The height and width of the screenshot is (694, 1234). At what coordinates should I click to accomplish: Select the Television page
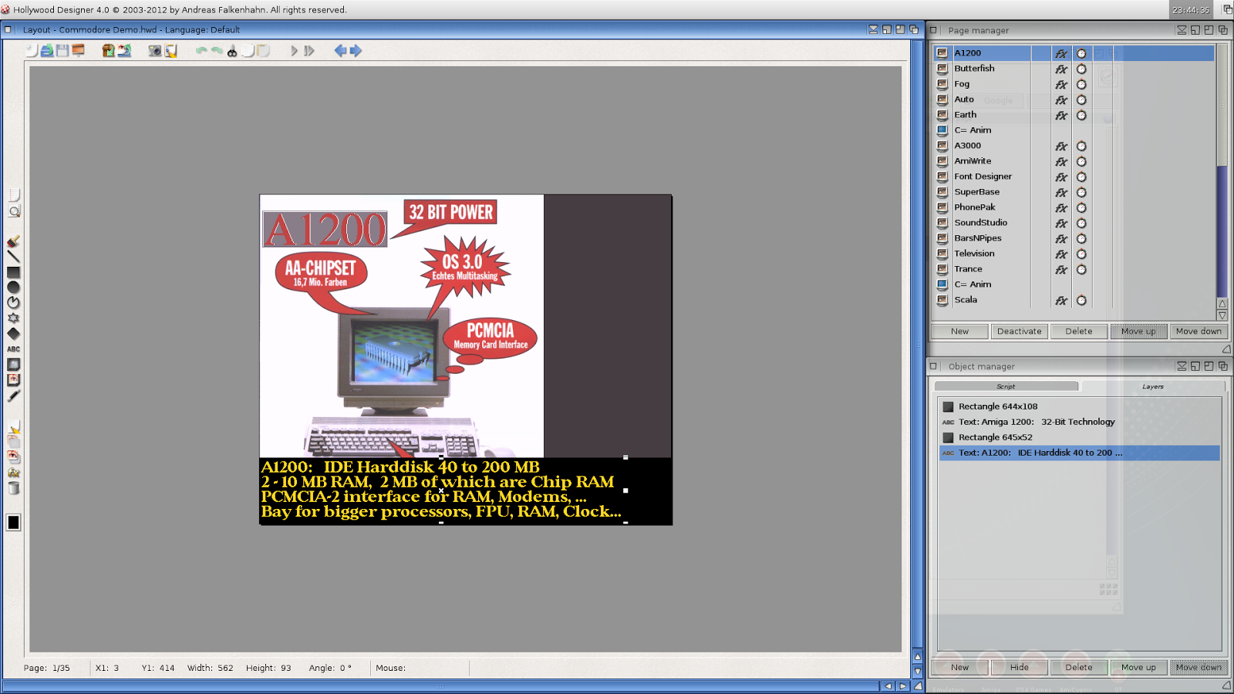point(1074,254)
